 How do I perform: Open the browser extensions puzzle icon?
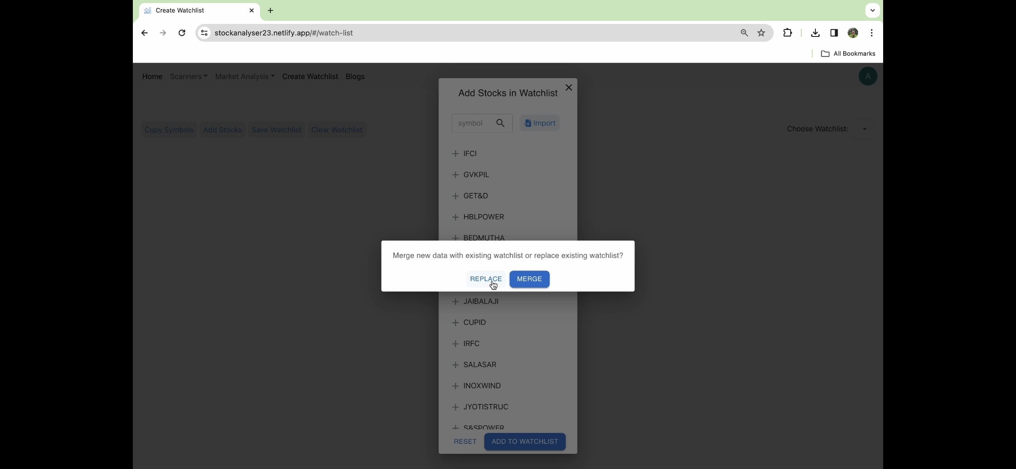pos(787,33)
